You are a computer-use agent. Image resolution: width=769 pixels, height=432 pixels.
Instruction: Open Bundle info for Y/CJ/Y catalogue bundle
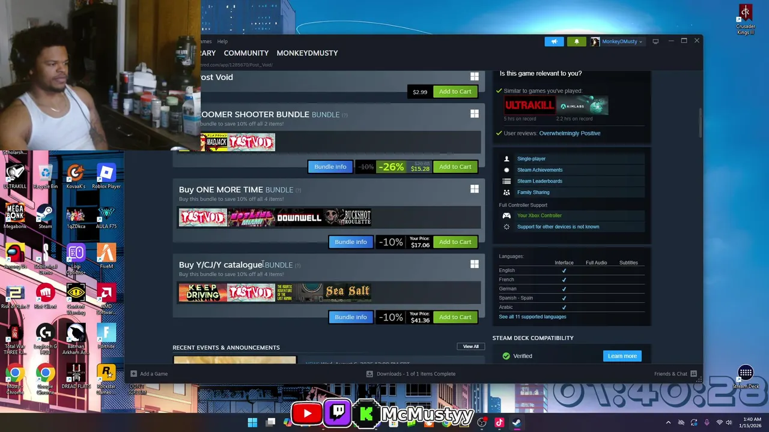(351, 317)
